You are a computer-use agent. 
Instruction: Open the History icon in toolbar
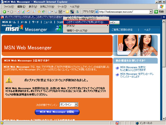tap(44, 11)
